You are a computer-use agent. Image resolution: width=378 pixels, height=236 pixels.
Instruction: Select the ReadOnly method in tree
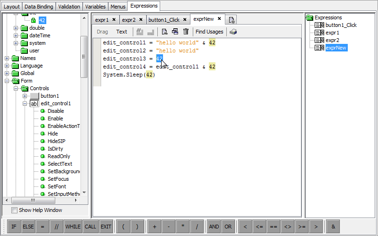[x=59, y=156]
